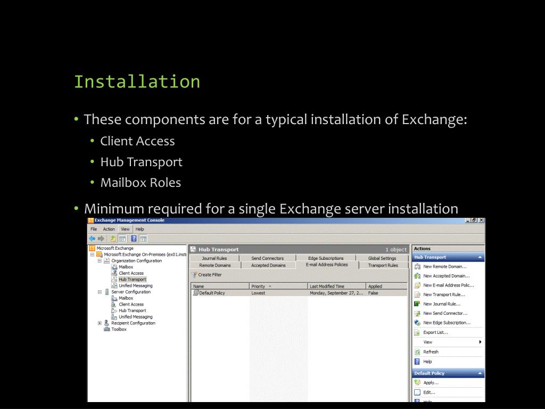Click the Edit action icon under Default Policy

click(x=417, y=392)
